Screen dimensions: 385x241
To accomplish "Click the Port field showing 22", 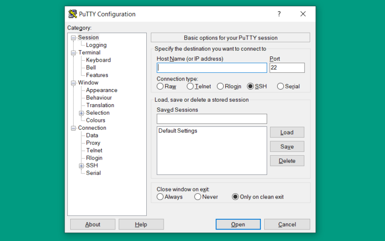I will [287, 68].
